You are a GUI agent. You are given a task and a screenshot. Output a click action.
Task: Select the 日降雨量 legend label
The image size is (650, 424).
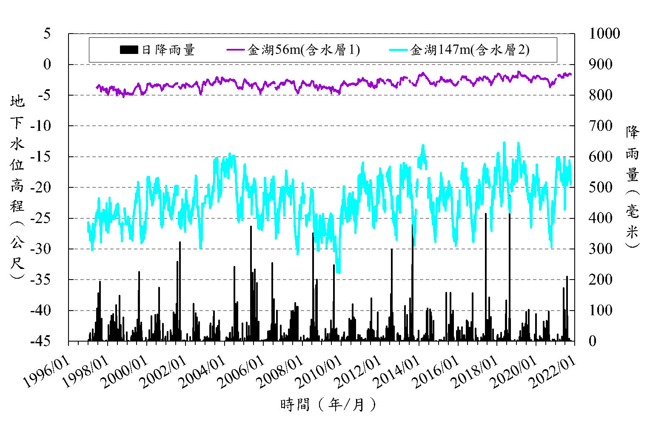[x=168, y=50]
